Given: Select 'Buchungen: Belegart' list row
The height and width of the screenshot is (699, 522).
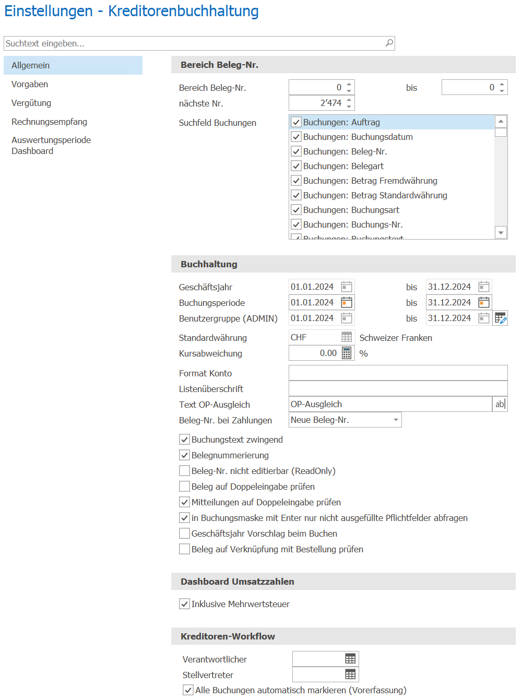Looking at the screenshot, I should pyautogui.click(x=391, y=166).
